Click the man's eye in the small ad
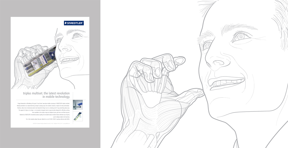The height and width of the screenshot is (148, 288). point(77,36)
